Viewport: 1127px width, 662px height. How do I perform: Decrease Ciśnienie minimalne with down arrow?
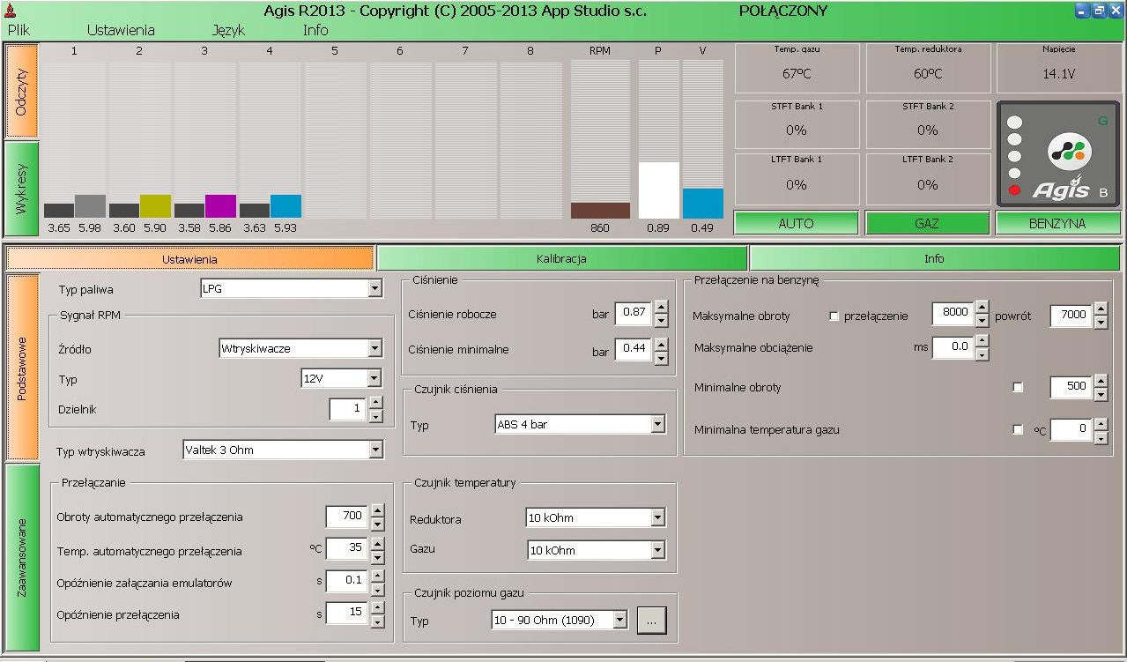(661, 357)
